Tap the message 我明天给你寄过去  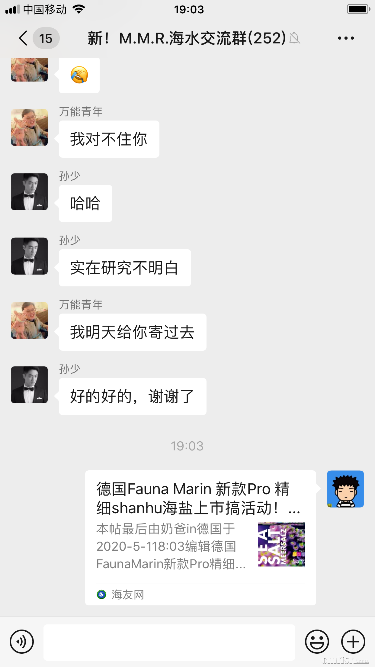133,332
